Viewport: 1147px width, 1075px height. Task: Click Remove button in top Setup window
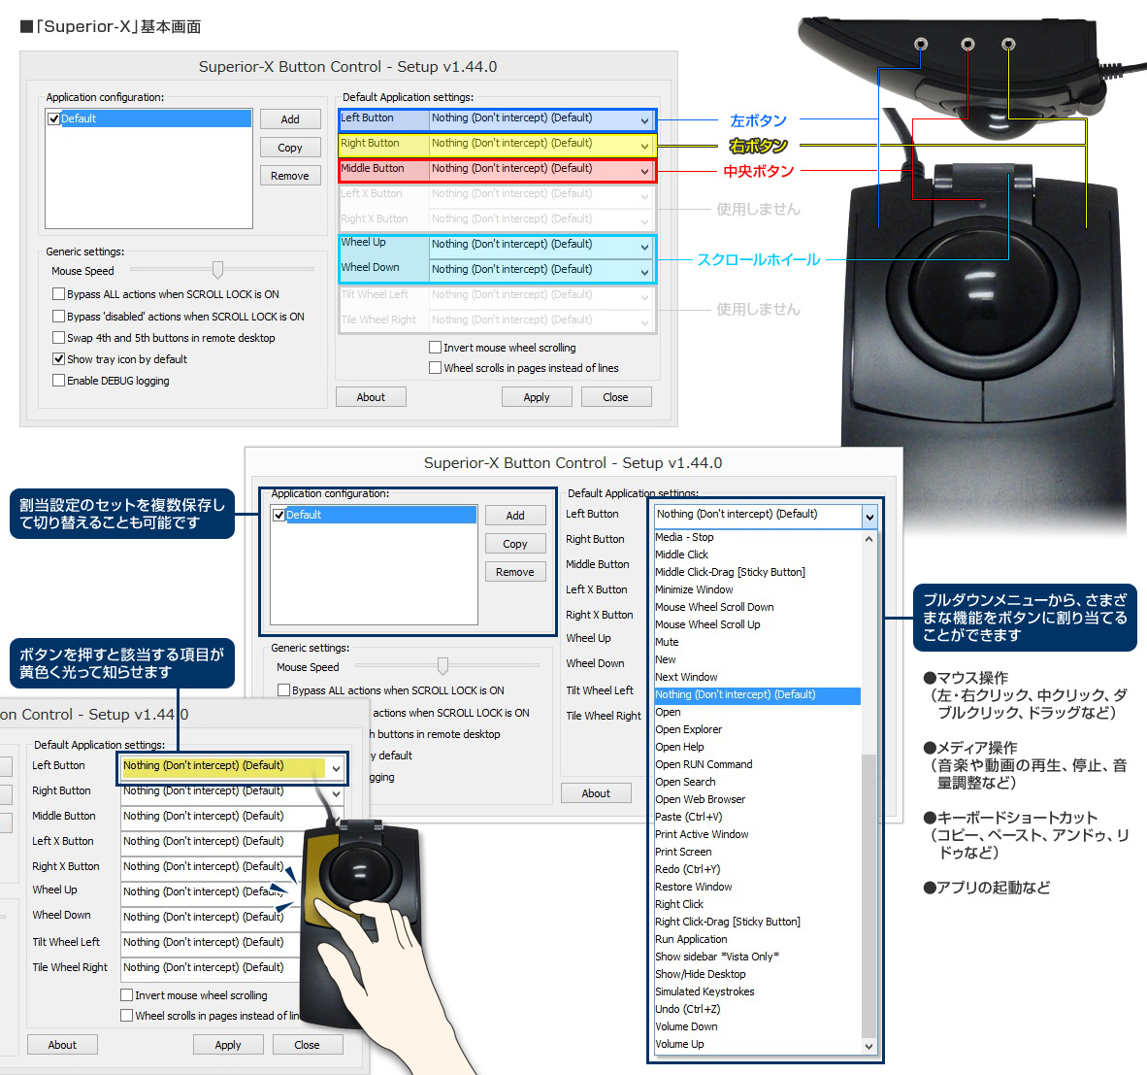coord(290,176)
